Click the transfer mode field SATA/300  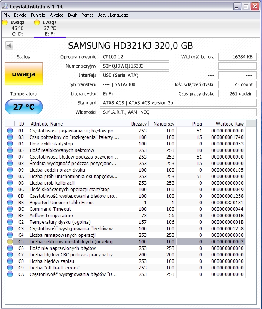tap(134, 84)
